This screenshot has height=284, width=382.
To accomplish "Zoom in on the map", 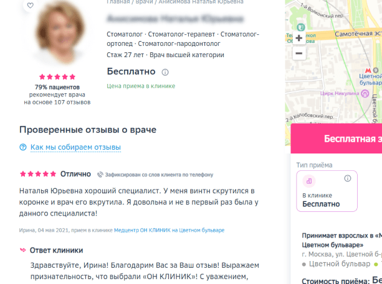I will click(x=299, y=38).
